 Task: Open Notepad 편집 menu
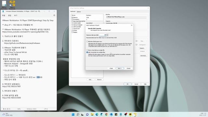[x=10, y=16]
